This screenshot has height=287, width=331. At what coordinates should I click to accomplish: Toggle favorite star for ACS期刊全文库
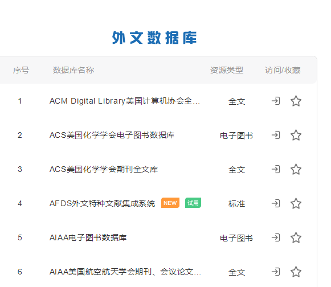[x=296, y=169]
